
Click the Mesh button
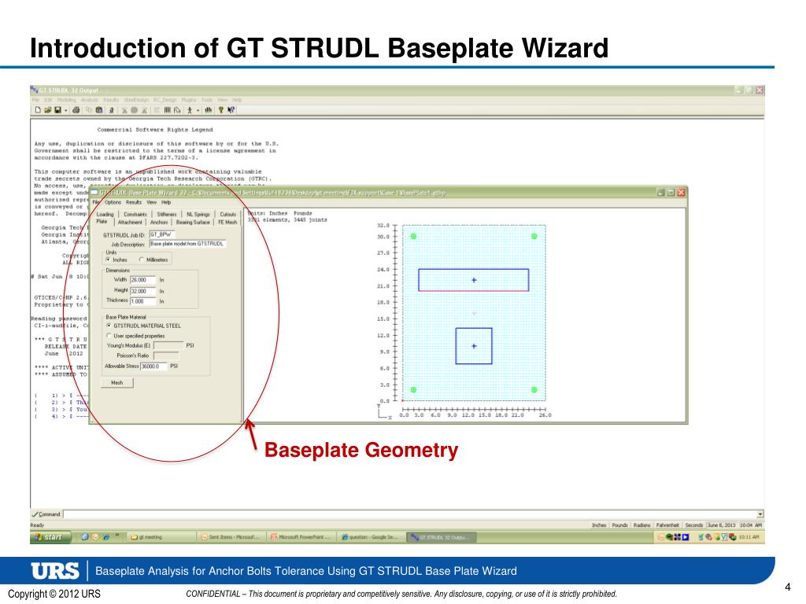(x=117, y=383)
